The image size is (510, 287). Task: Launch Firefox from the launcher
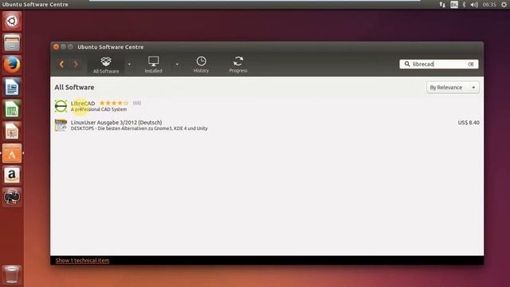12,65
